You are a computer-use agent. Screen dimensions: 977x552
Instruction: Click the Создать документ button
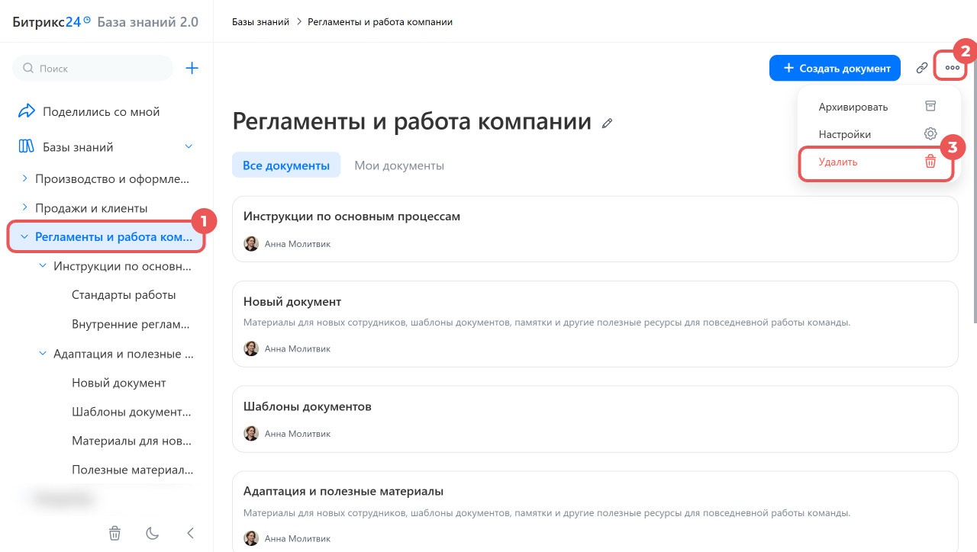pyautogui.click(x=835, y=68)
